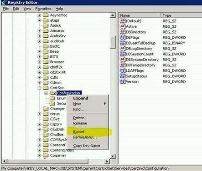The width and height of the screenshot is (202, 171).
Task: Open the Help menu
Action: click(59, 9)
